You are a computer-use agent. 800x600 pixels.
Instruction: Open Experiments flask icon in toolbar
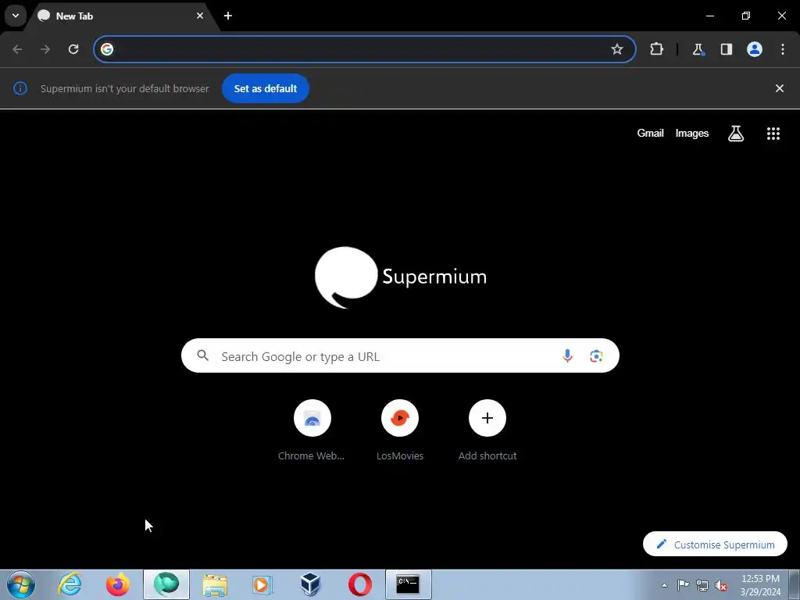pos(698,49)
